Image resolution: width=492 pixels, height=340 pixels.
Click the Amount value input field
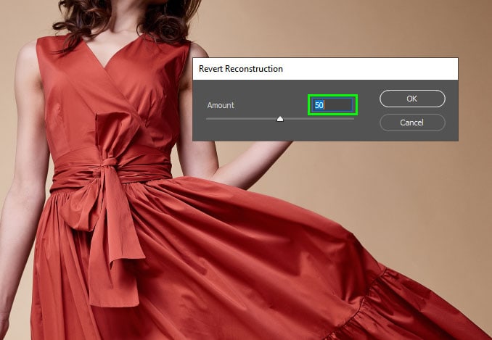[x=332, y=104]
